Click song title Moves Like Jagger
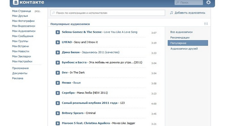The width and height of the screenshot is (225, 126). 123,123
